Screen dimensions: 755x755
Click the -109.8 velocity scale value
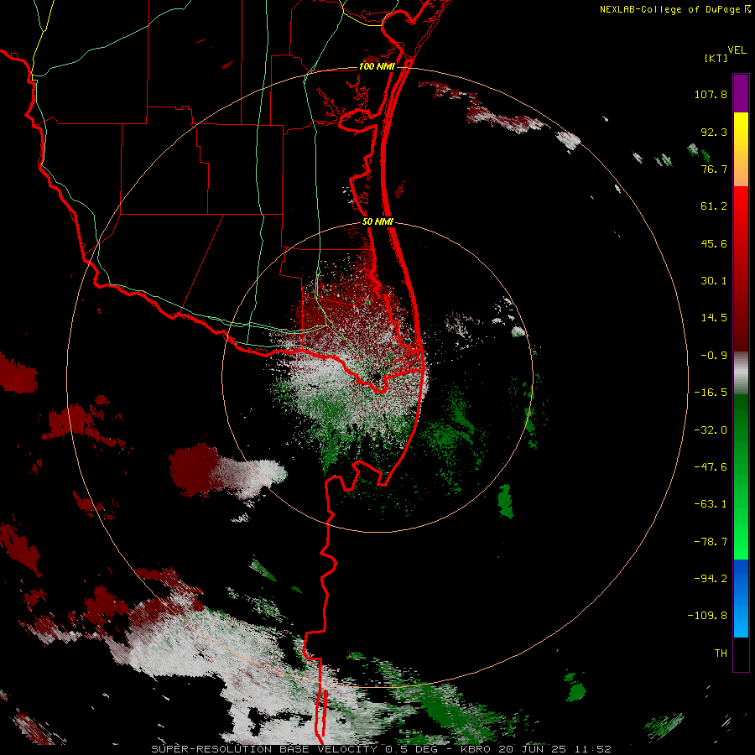[707, 616]
